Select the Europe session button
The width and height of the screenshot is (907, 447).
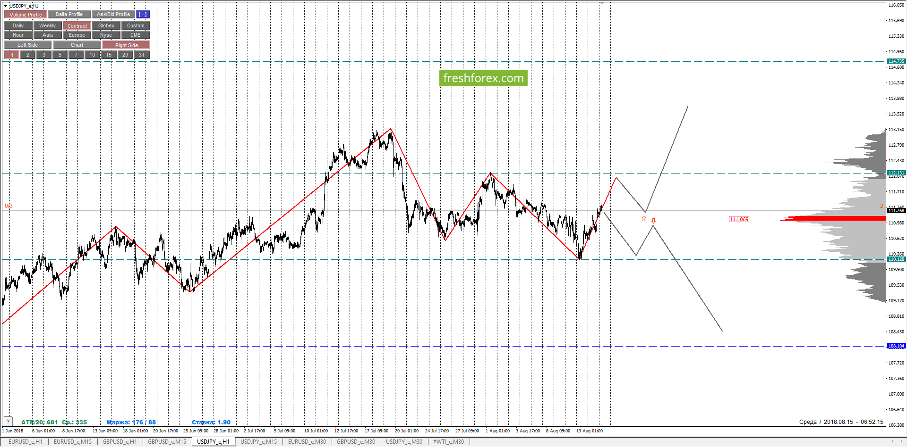coord(77,35)
